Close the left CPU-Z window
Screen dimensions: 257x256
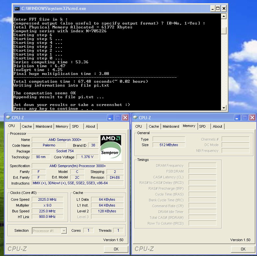[125, 118]
